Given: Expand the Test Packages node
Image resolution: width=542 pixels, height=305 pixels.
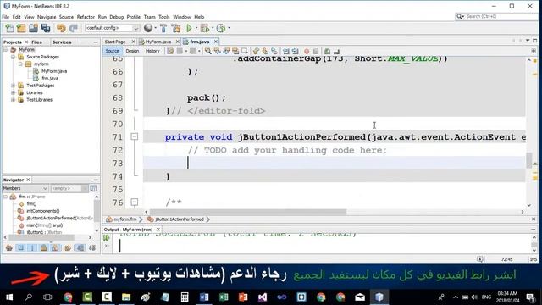Looking at the screenshot, I should point(13,86).
